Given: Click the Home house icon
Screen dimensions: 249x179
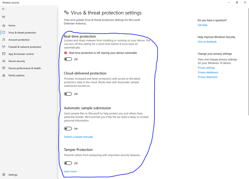Looking at the screenshot, I should tap(4, 25).
